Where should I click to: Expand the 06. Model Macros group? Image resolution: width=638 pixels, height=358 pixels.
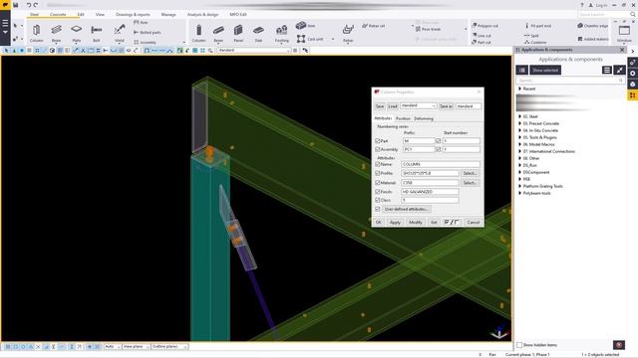pyautogui.click(x=519, y=144)
